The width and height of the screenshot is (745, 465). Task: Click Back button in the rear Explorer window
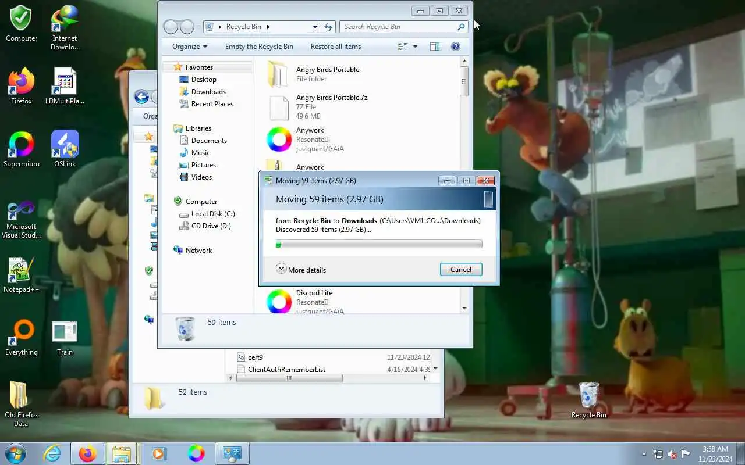coord(141,97)
